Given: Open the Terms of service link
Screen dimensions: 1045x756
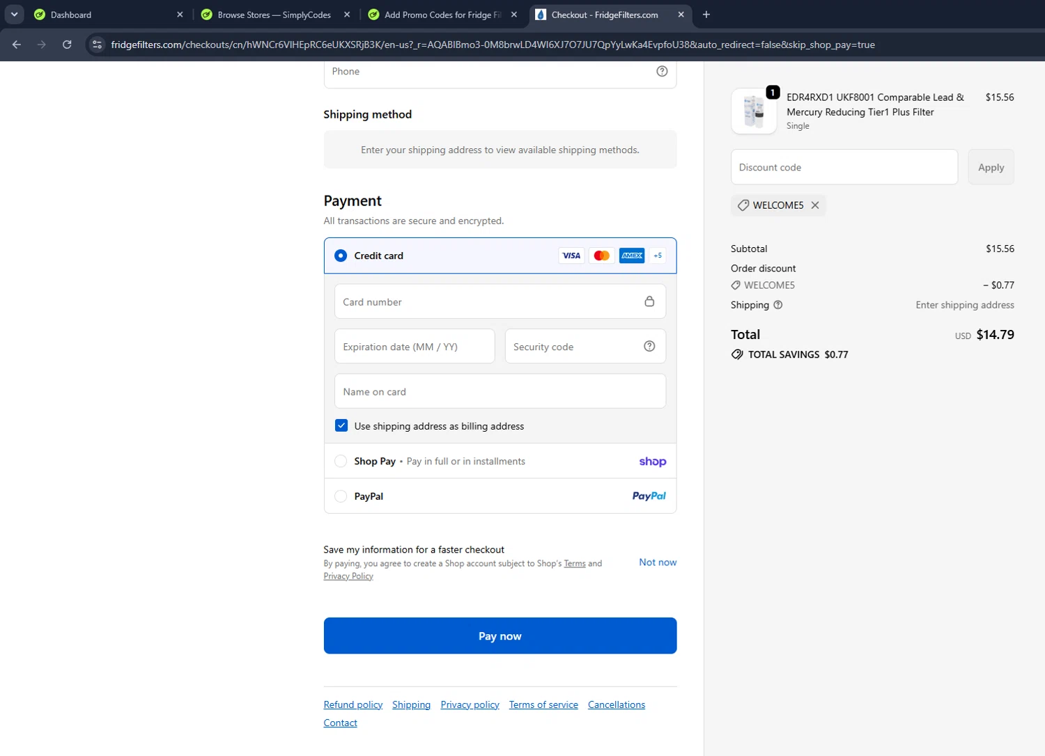Looking at the screenshot, I should pos(543,704).
